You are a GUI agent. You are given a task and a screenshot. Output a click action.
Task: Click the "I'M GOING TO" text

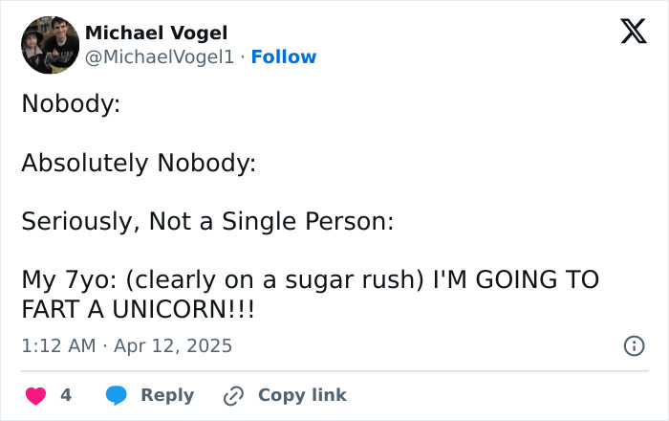(516, 281)
